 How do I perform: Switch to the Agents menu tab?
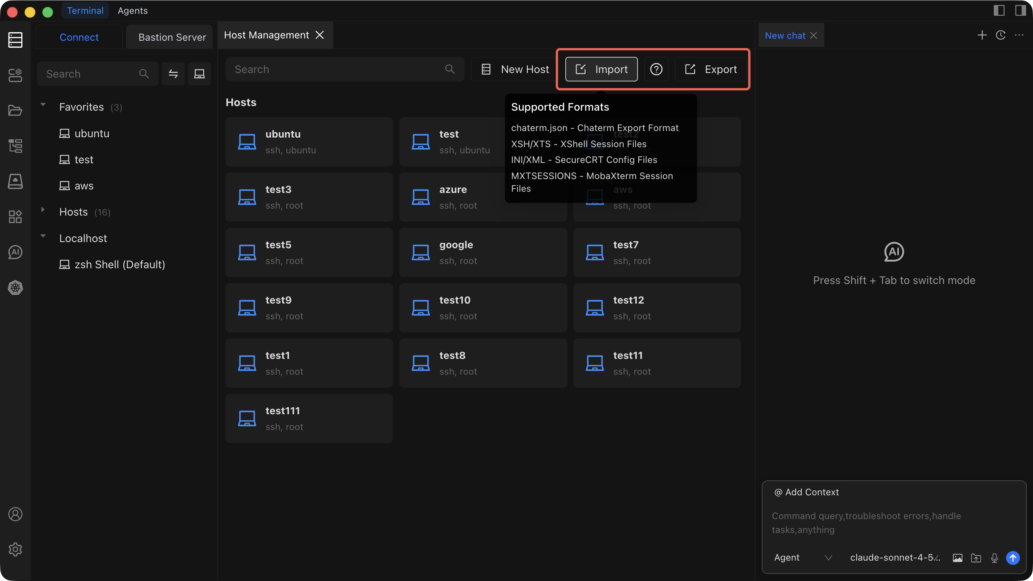point(132,11)
